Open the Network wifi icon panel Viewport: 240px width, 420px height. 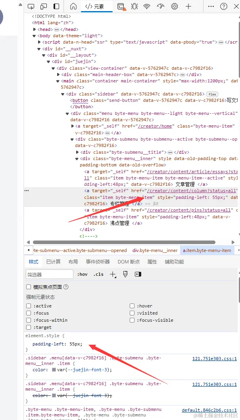click(147, 6)
